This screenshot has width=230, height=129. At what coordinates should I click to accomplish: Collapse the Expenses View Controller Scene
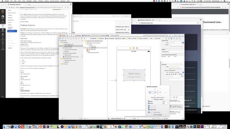pyautogui.click(x=84, y=41)
